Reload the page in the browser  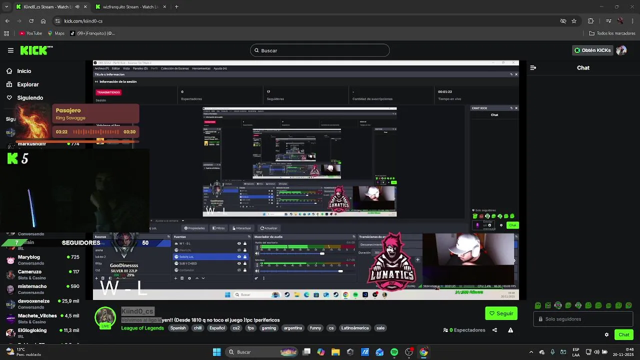(31, 21)
